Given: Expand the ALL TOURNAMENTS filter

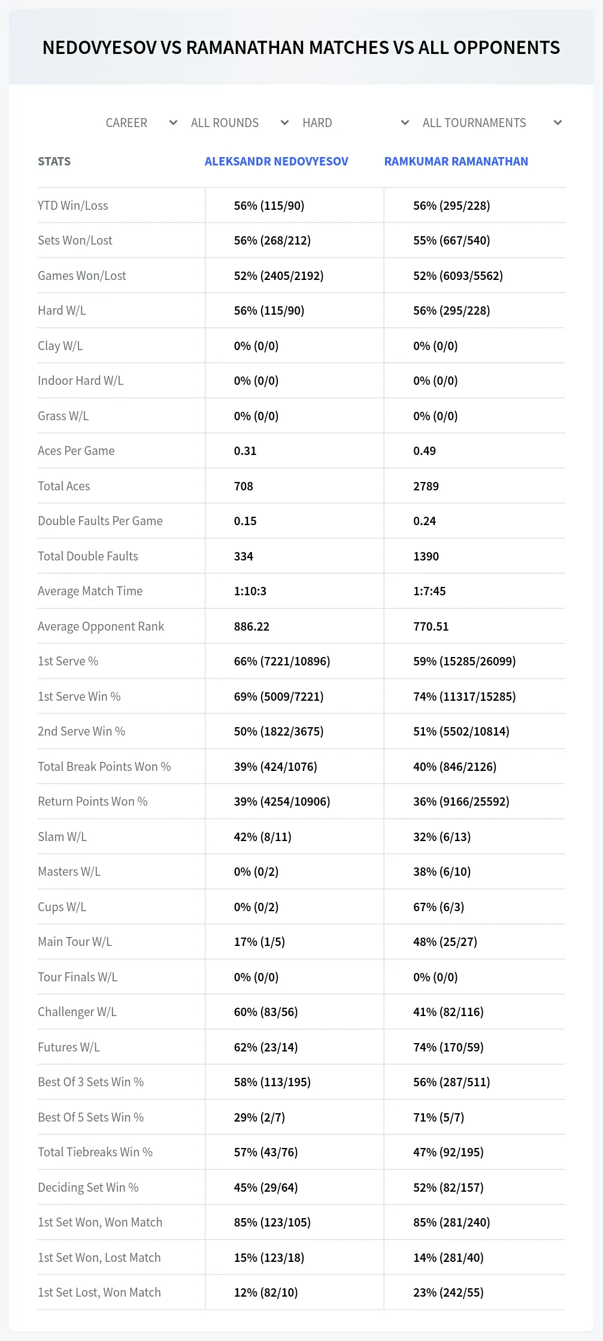Looking at the screenshot, I should coord(492,123).
